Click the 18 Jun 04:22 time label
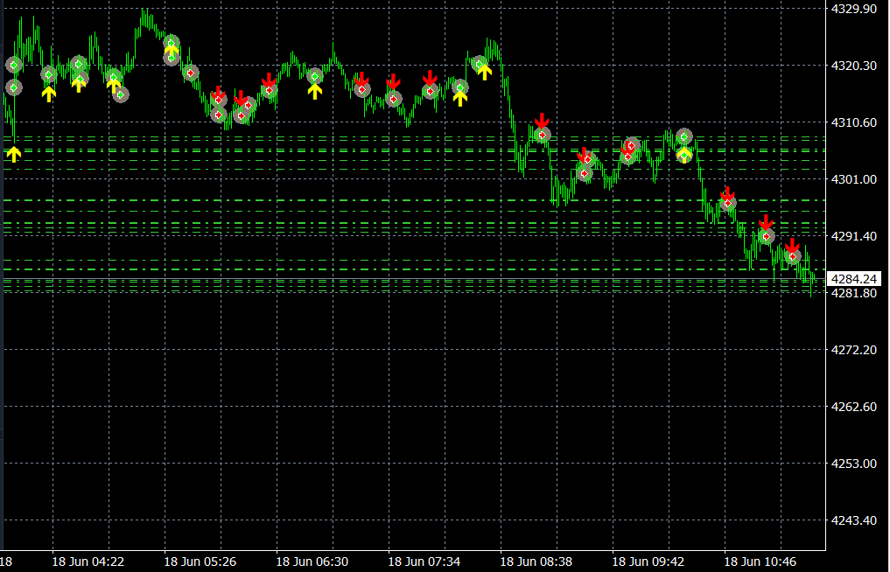 pos(88,562)
